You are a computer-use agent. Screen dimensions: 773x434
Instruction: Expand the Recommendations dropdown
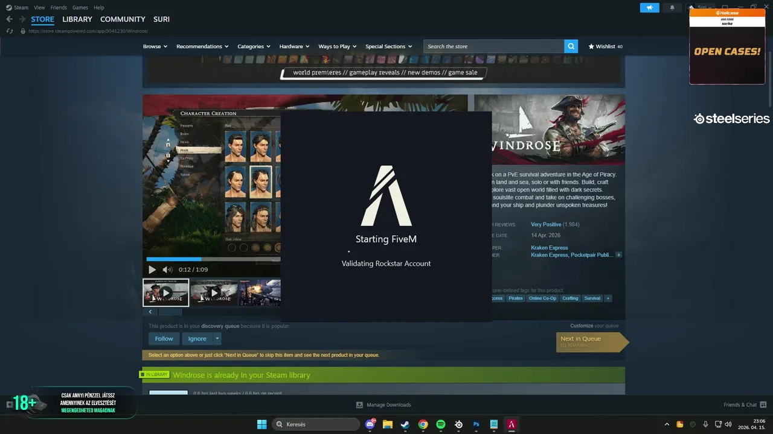point(202,46)
